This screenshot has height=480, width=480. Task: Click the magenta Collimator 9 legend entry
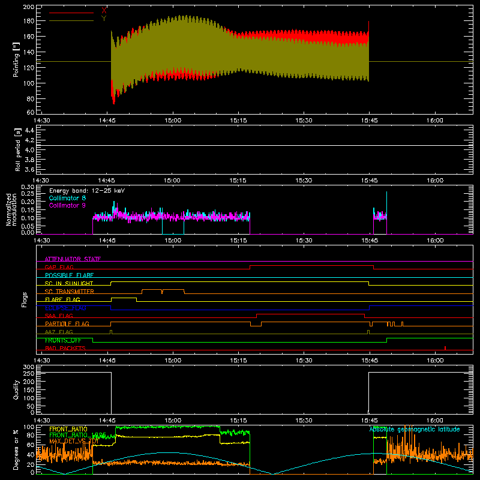click(67, 205)
